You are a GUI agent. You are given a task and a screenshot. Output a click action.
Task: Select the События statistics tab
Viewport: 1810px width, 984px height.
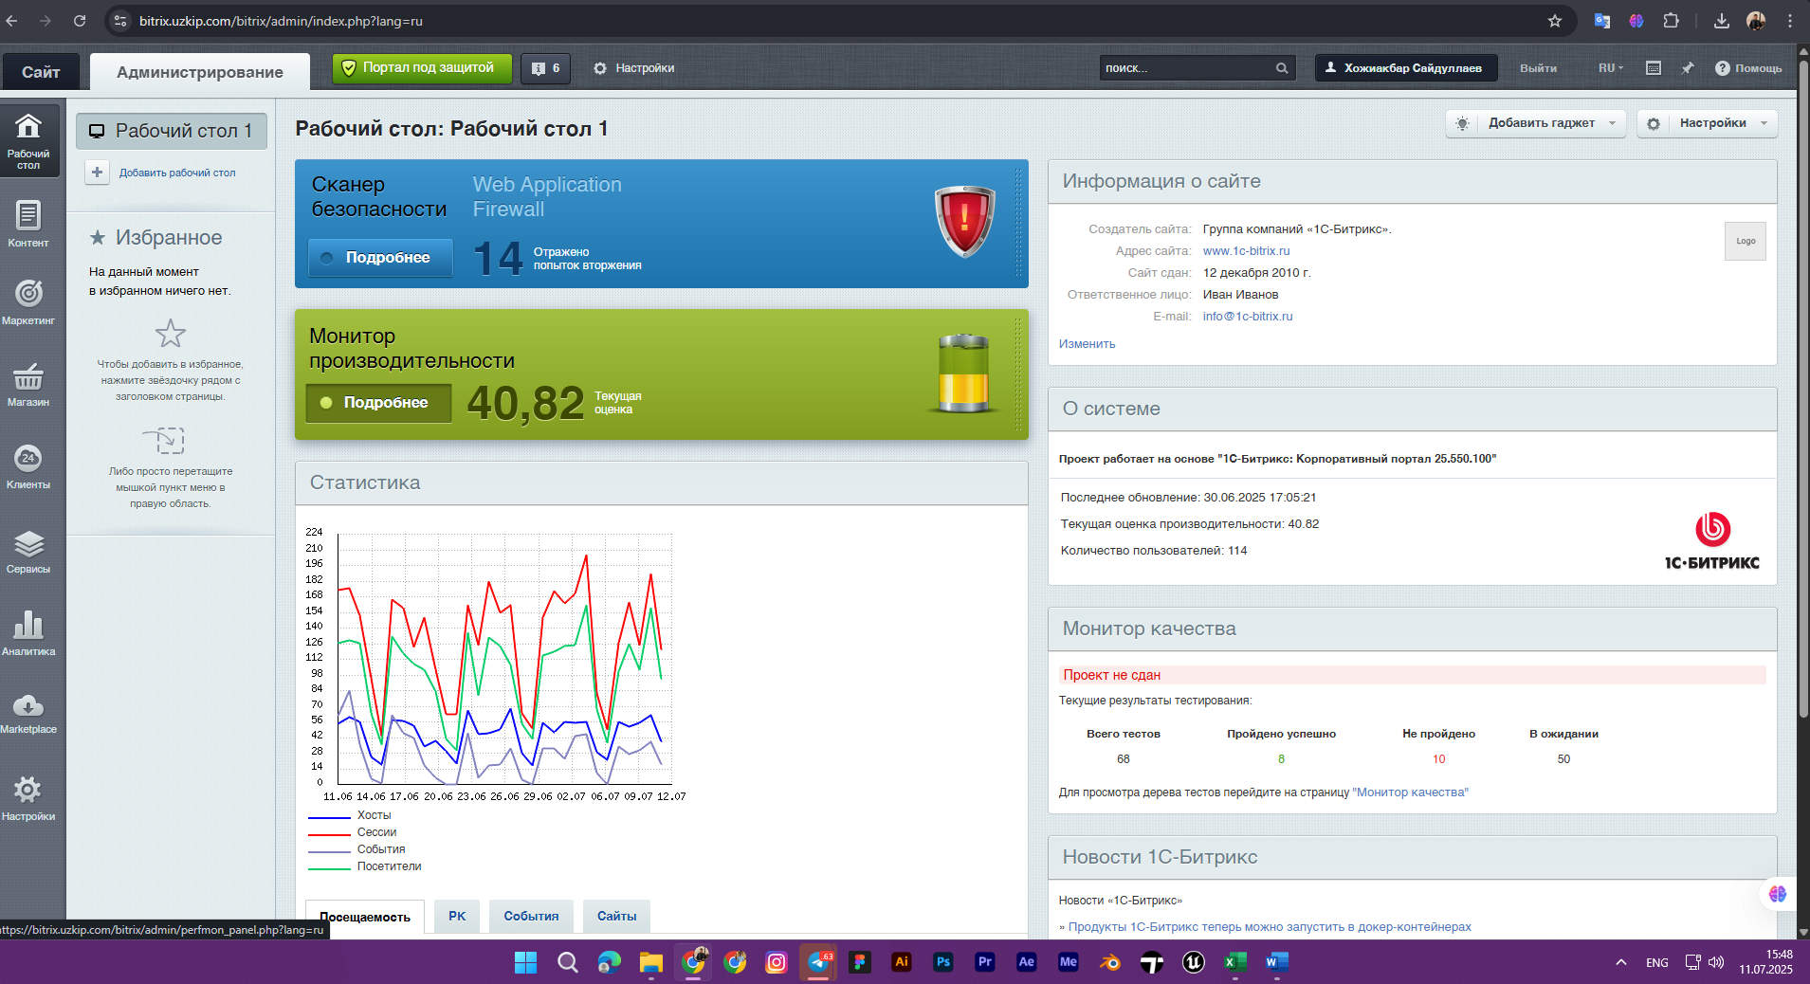531,917
